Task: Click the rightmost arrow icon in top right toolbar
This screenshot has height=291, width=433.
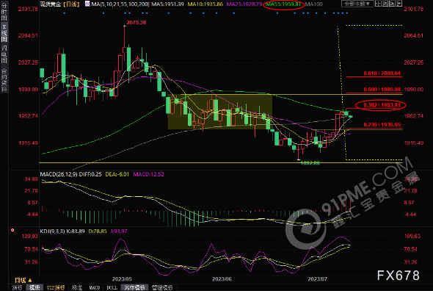Action: coord(399,4)
